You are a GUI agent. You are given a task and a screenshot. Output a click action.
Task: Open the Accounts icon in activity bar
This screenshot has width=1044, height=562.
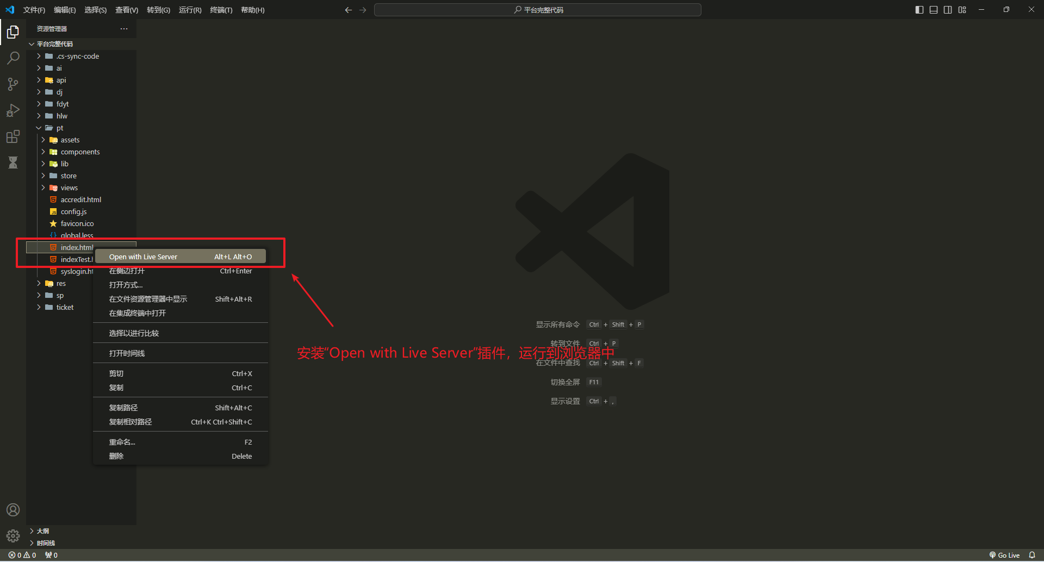point(13,510)
